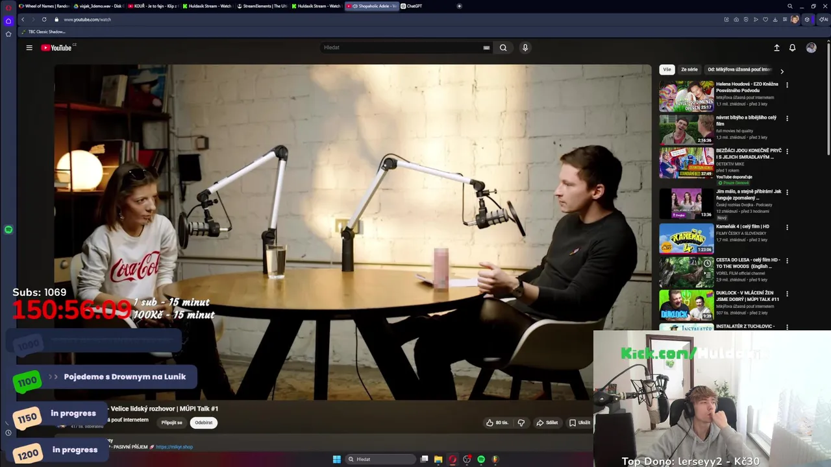This screenshot has width=831, height=467.
Task: Open the Opera AI button
Action: 823,19
